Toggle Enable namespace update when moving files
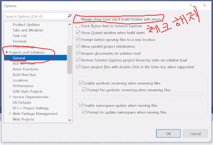This screenshot has width=213, height=145. click(81, 105)
